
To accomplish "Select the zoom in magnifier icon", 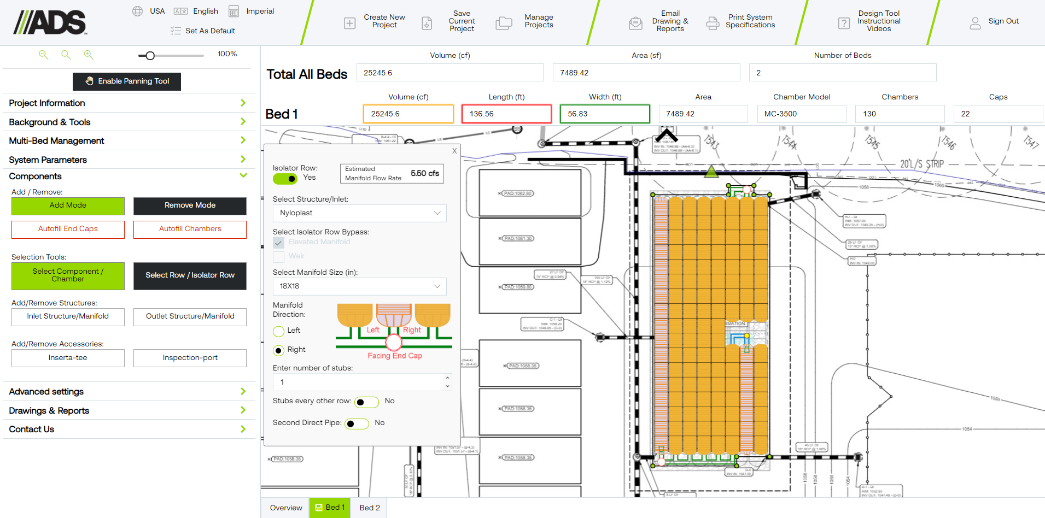I will [89, 55].
